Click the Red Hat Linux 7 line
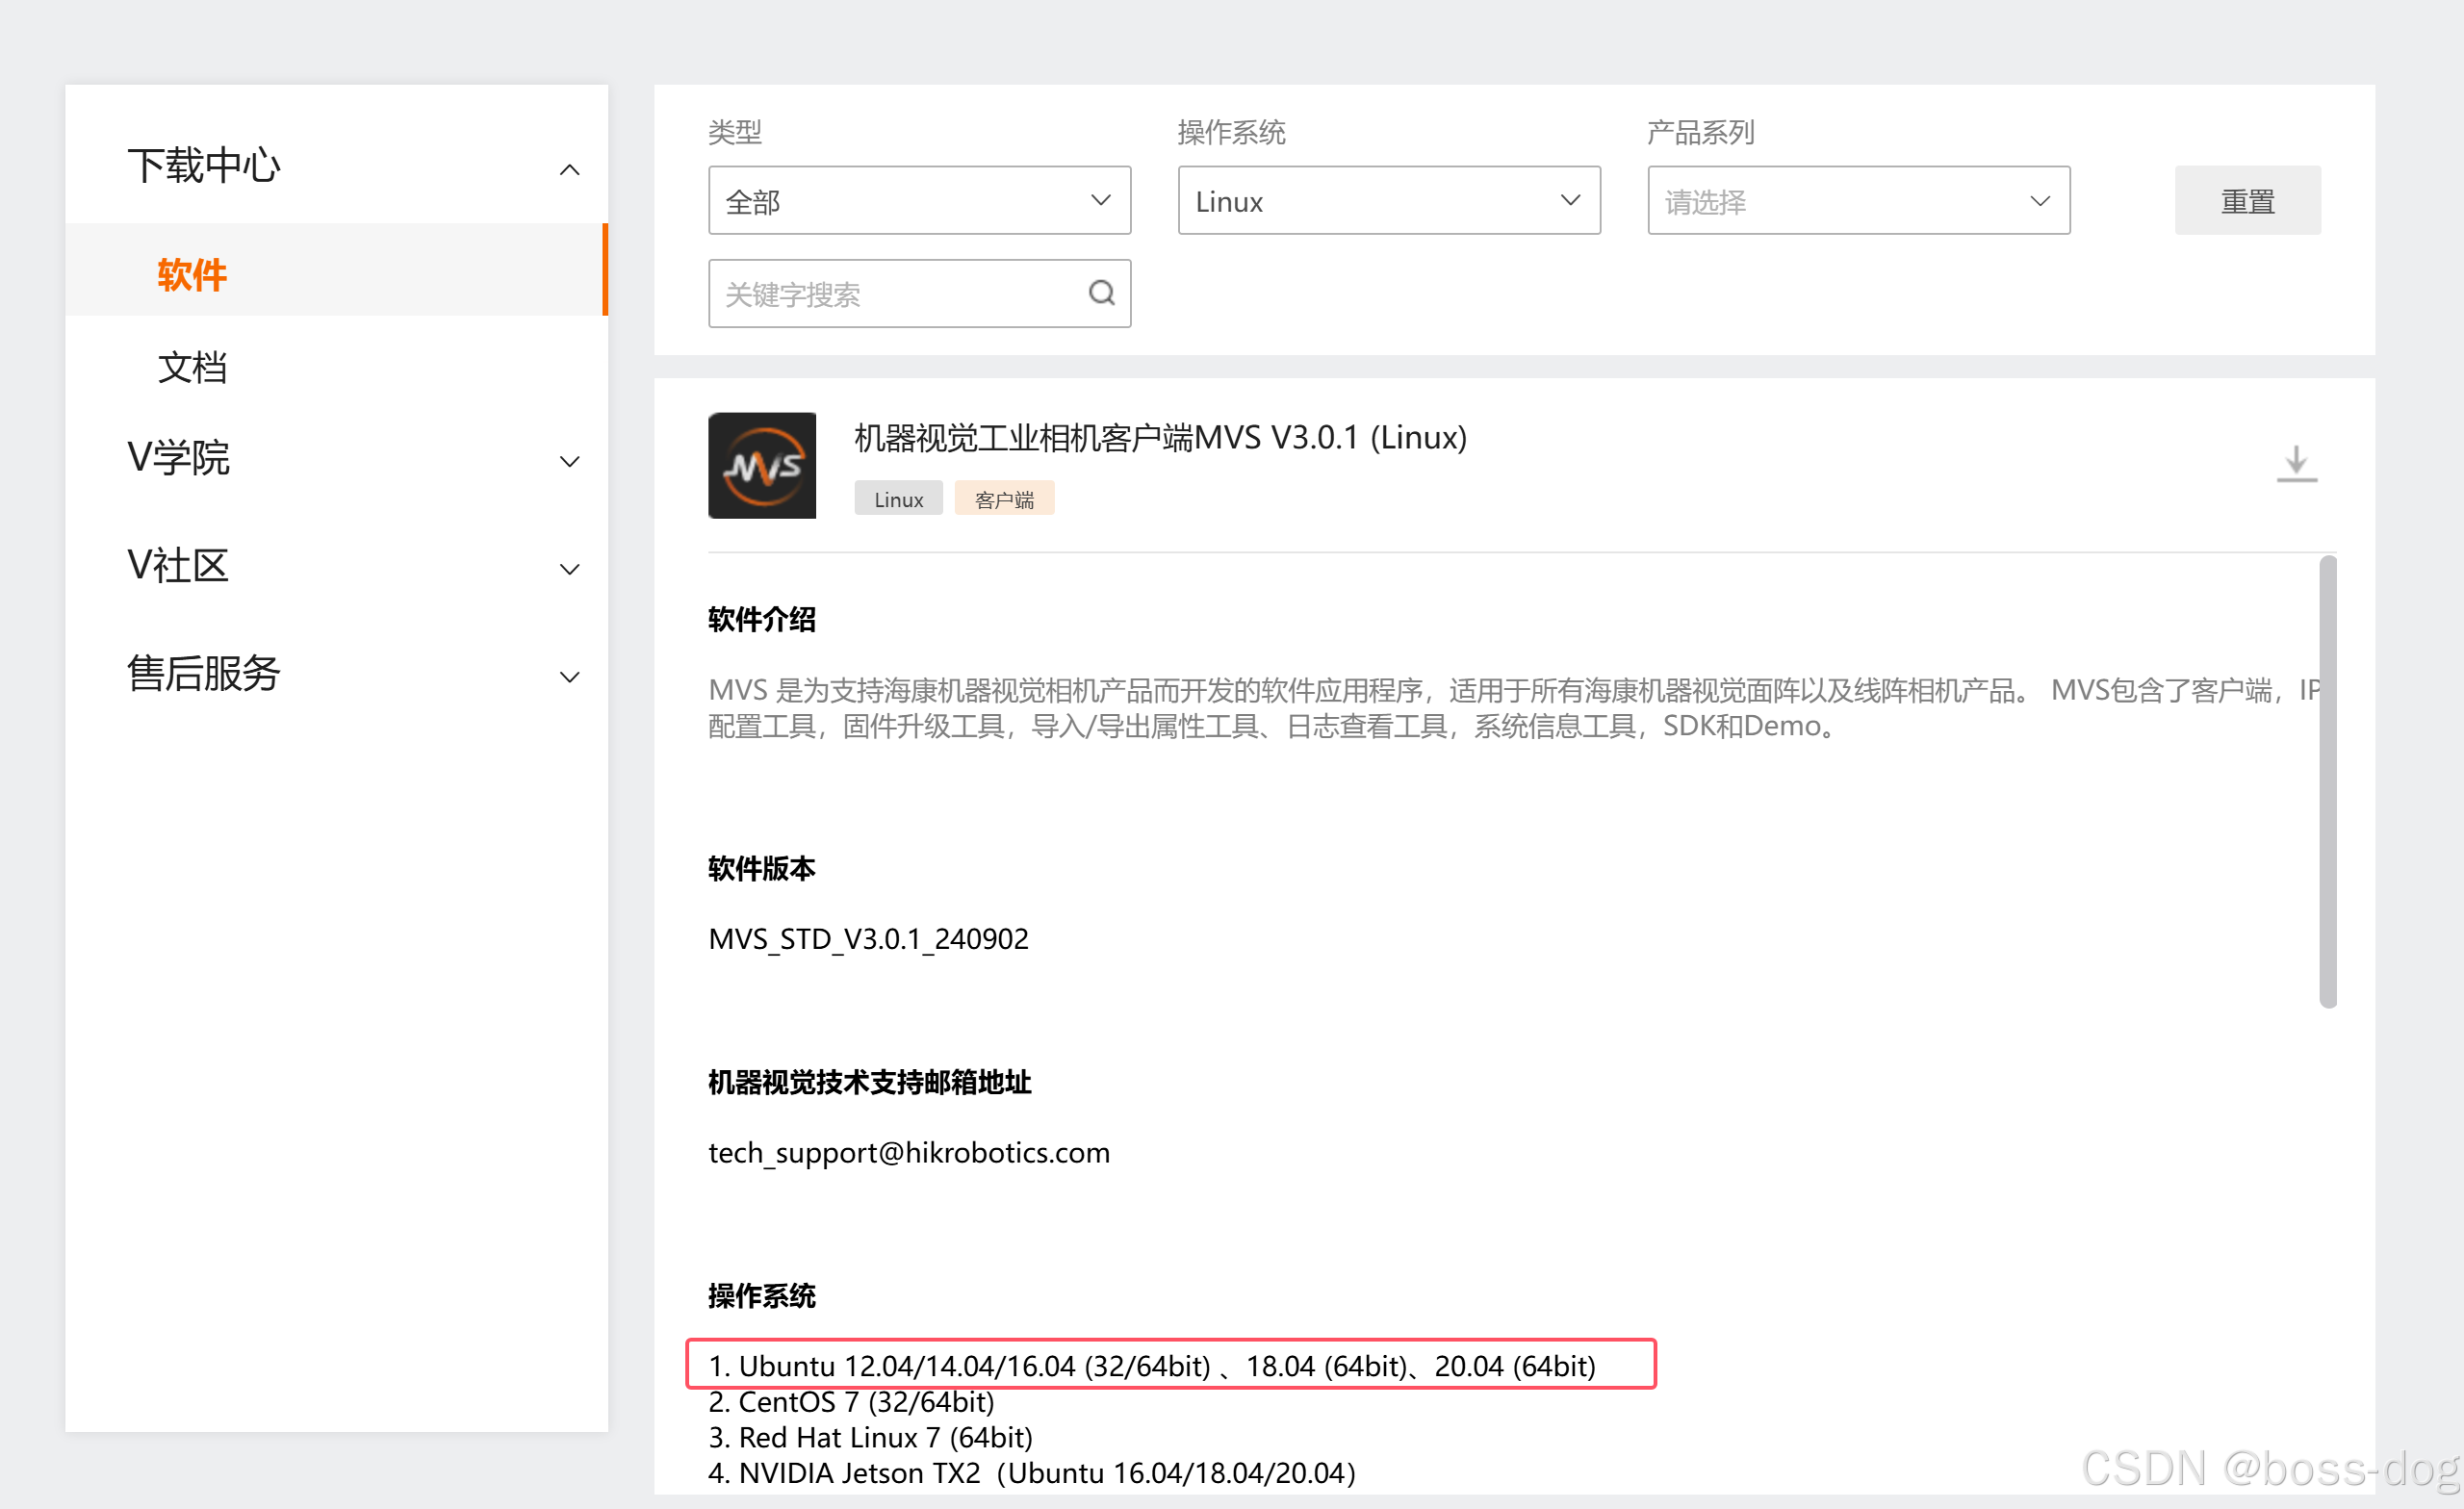 (870, 1437)
